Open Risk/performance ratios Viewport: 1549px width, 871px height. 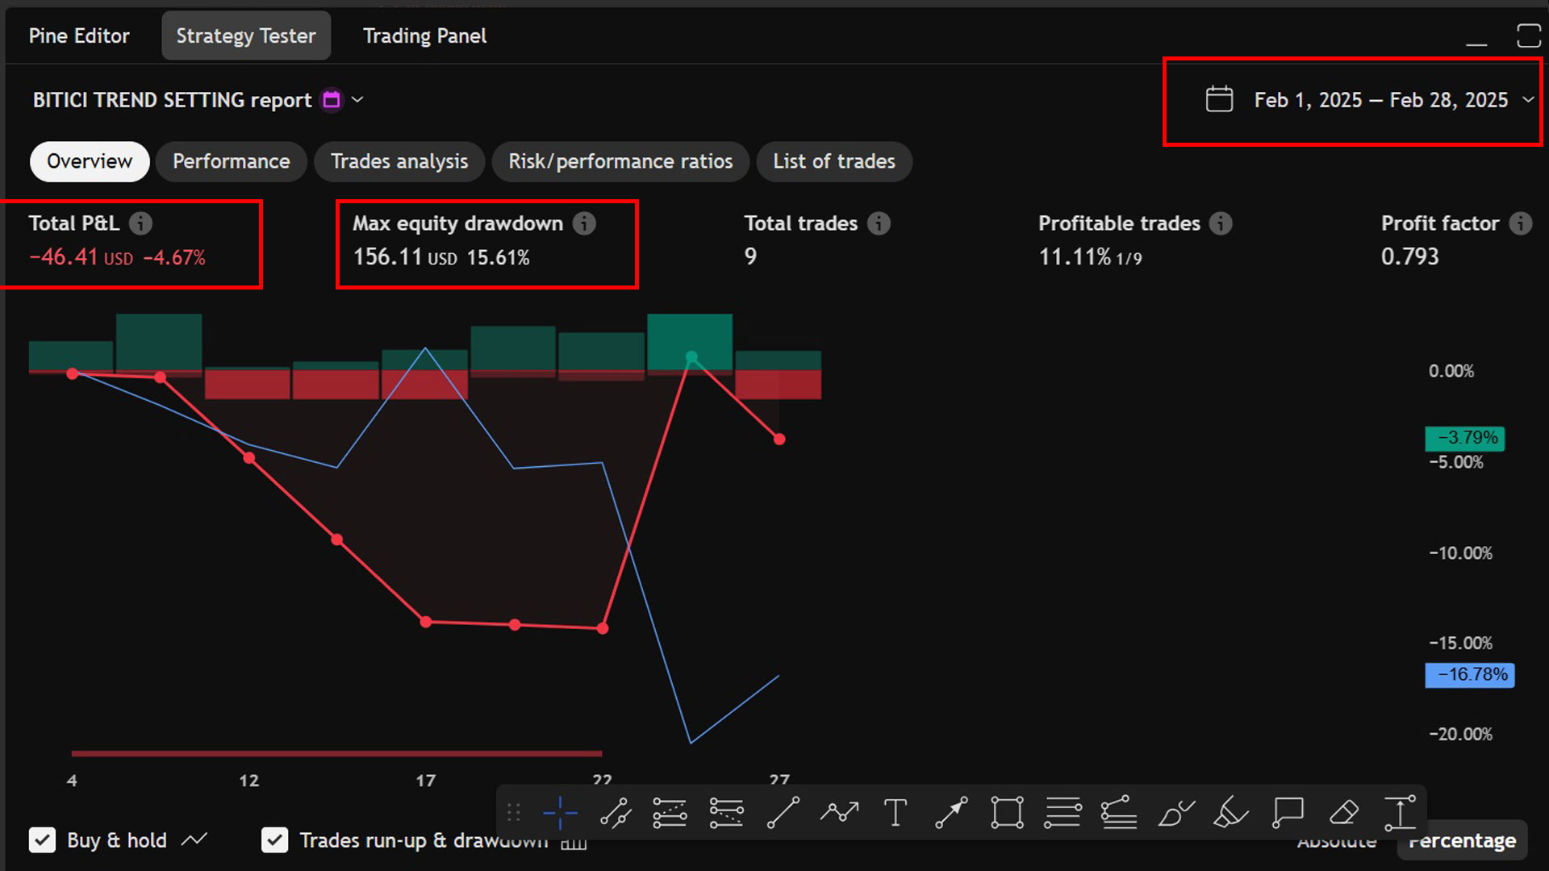coord(620,161)
